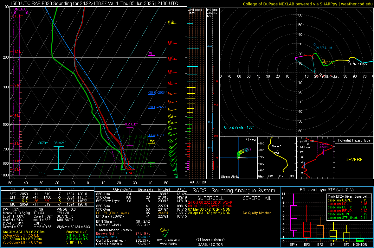Click the EL marker on the skew-T
This screenshot has width=374, height=248.
coord(151,54)
